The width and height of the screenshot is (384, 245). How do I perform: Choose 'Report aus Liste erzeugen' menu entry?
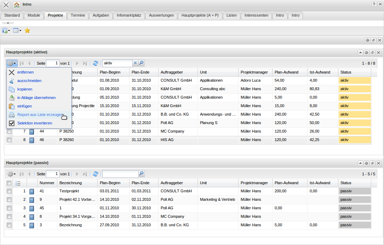pyautogui.click(x=40, y=115)
